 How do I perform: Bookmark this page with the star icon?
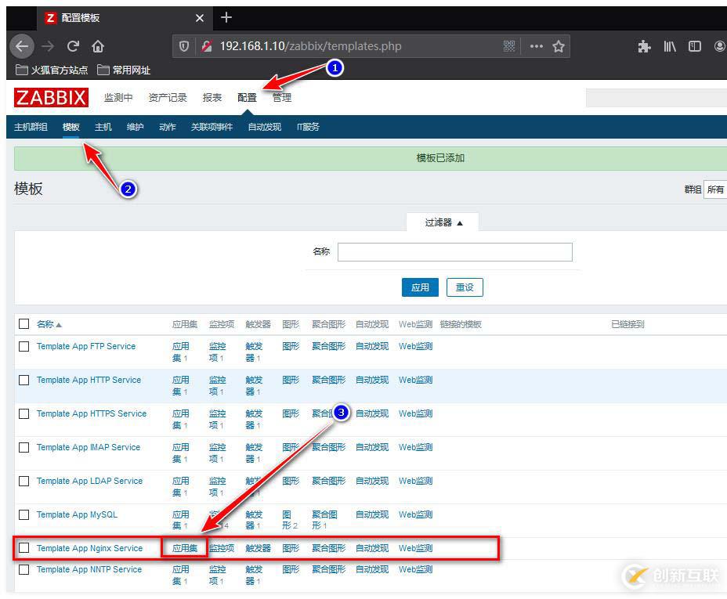[x=559, y=46]
